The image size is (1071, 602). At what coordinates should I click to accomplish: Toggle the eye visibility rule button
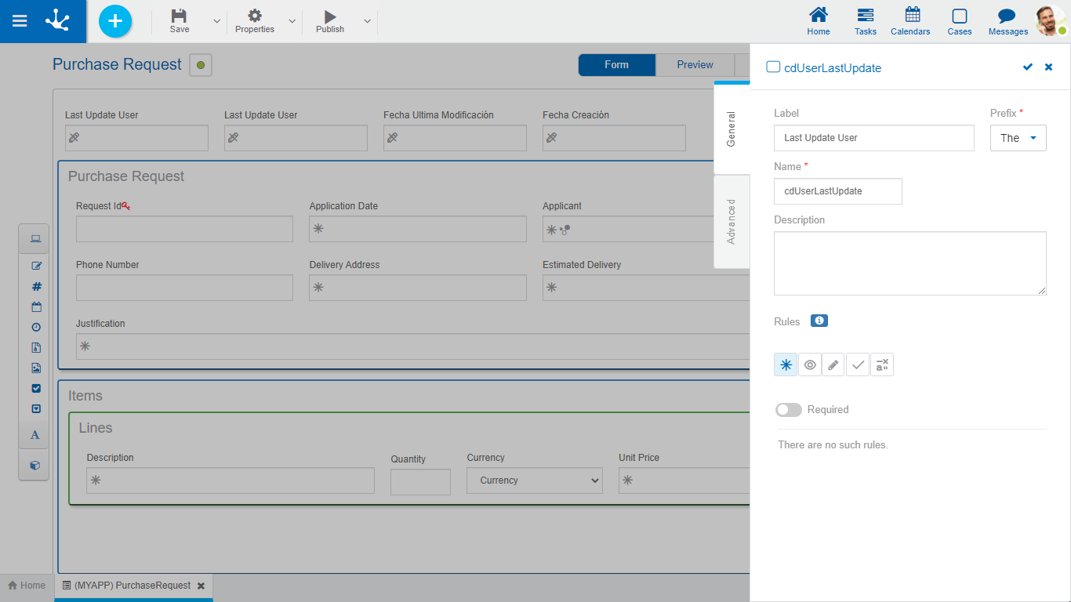click(x=810, y=365)
